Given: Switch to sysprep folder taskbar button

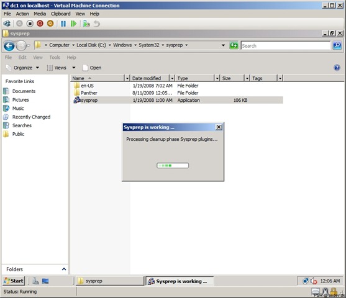Looking at the screenshot, I should (110, 281).
